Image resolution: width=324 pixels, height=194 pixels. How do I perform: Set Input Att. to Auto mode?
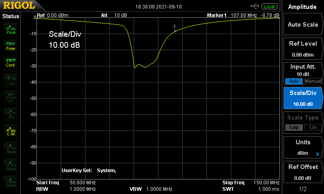tap(294, 81)
